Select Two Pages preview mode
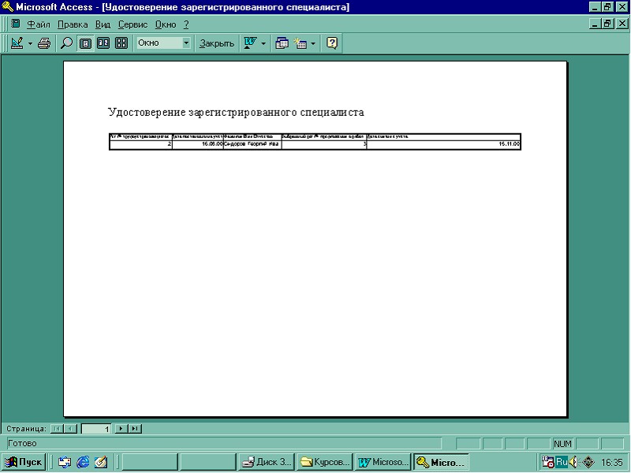This screenshot has height=473, width=631. coord(103,43)
